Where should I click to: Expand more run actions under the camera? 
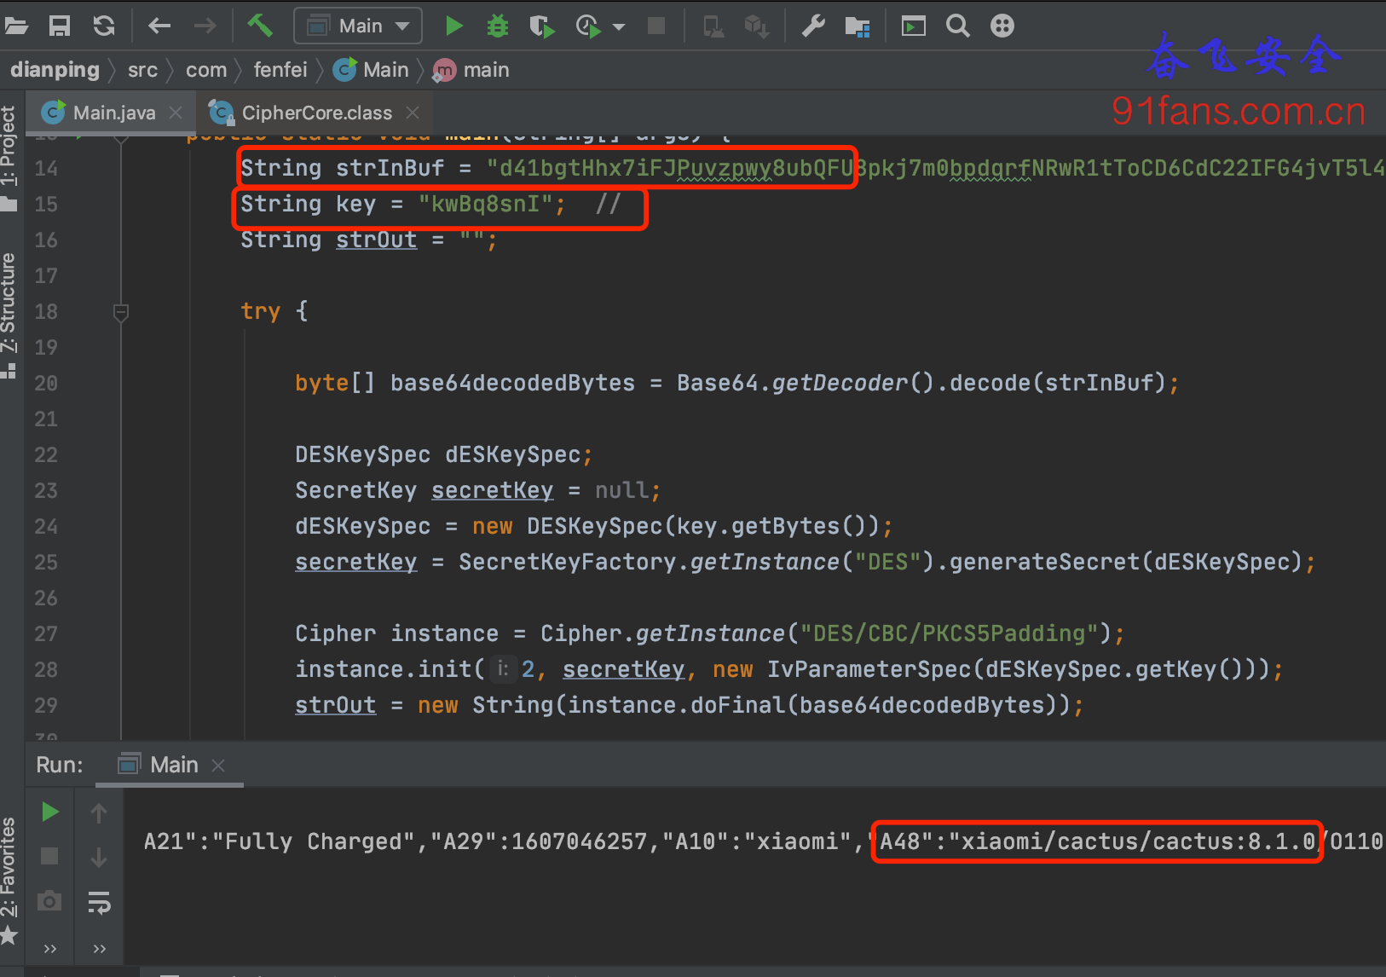coord(50,948)
